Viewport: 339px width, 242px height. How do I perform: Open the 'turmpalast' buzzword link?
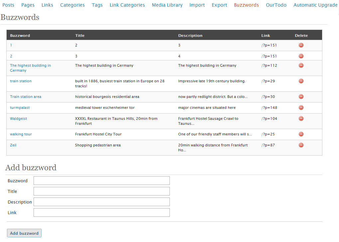click(20, 108)
